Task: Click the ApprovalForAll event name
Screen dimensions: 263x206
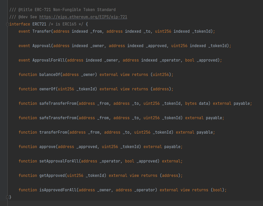Action: click(49, 60)
